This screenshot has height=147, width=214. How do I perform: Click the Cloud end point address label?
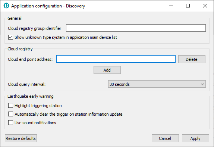pyautogui.click(x=30, y=59)
